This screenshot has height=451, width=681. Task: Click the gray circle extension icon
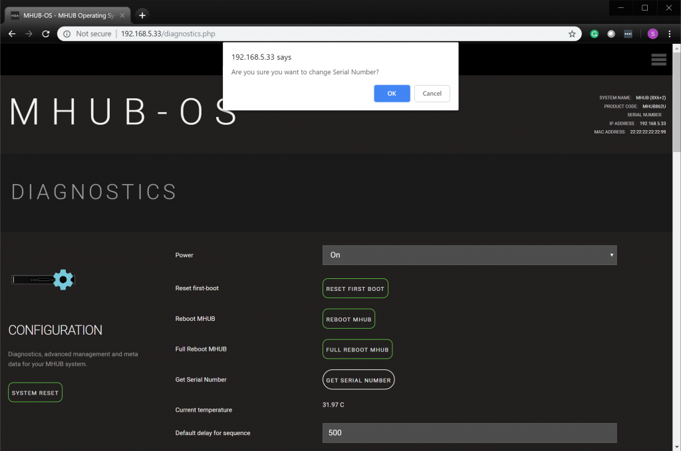[x=611, y=34]
